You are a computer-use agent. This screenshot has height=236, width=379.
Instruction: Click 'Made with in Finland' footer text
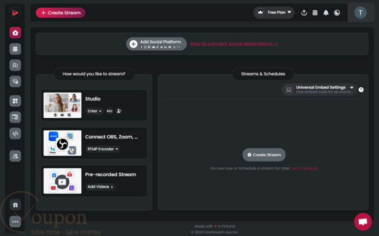click(x=215, y=226)
